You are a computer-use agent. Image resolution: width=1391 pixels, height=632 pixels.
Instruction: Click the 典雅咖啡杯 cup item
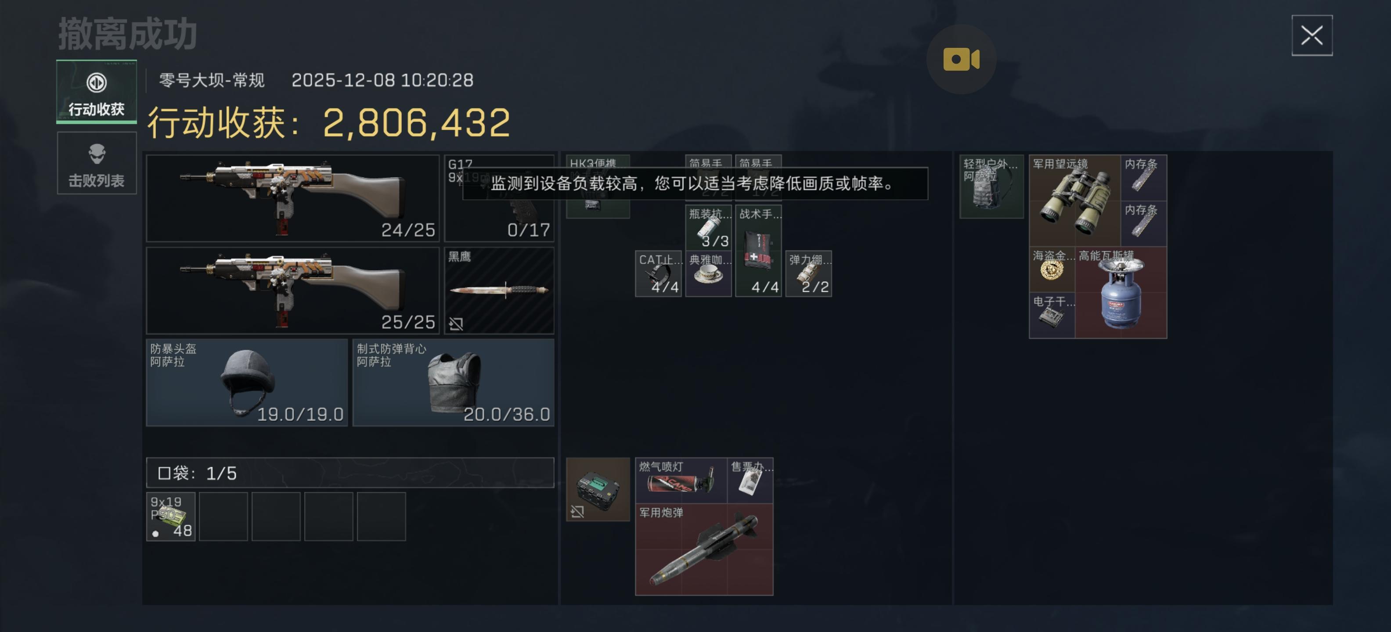tap(709, 273)
